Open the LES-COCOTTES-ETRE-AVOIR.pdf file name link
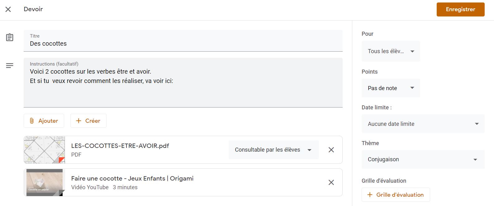The height and width of the screenshot is (206, 494). (x=120, y=146)
